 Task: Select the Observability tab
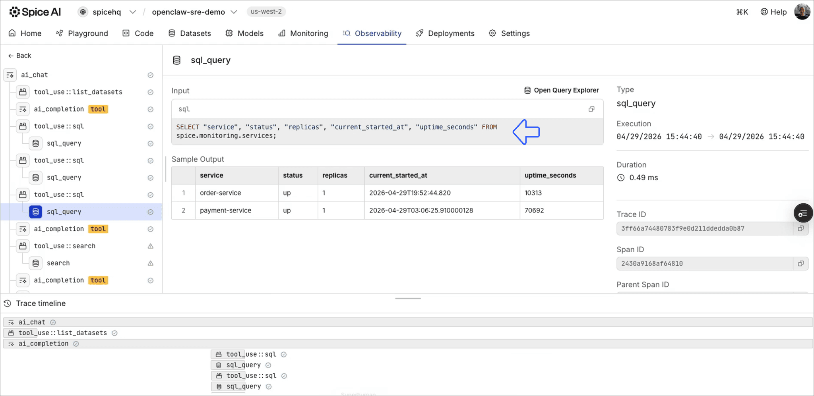click(x=372, y=33)
